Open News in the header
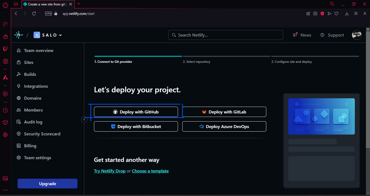 302,35
